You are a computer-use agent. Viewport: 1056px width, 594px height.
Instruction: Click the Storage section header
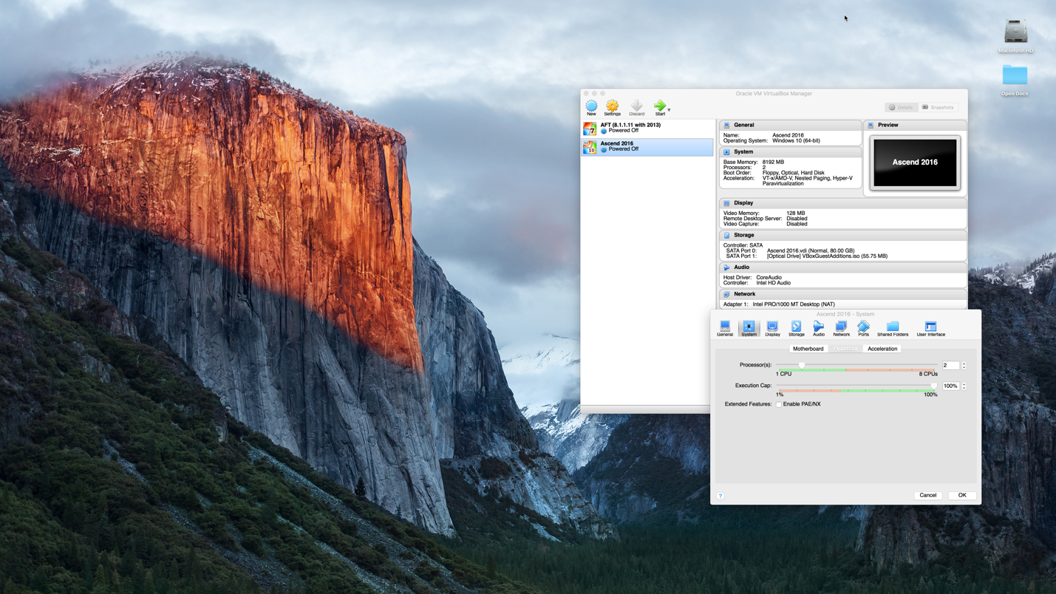pos(842,235)
